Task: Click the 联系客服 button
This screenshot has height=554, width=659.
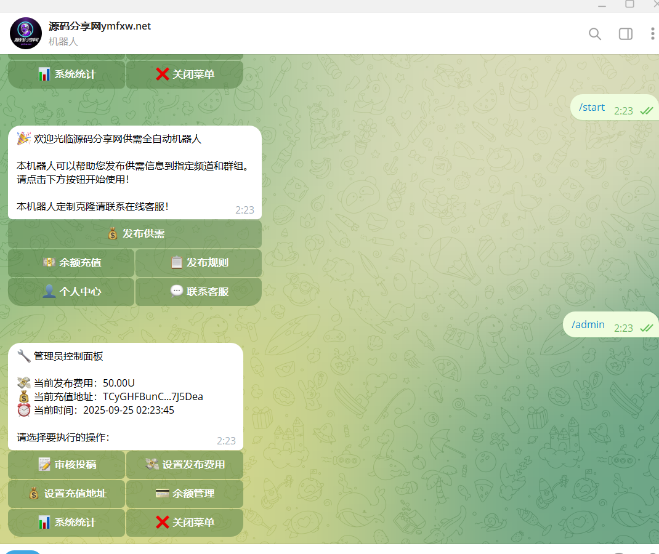Action: click(x=198, y=292)
